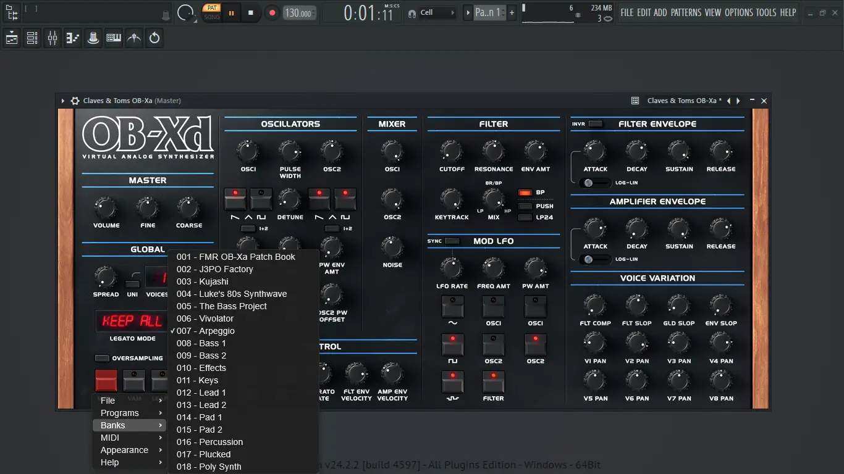Screen dimensions: 844x474
Task: Click the tempo tapper metronome icon
Action: click(x=134, y=38)
